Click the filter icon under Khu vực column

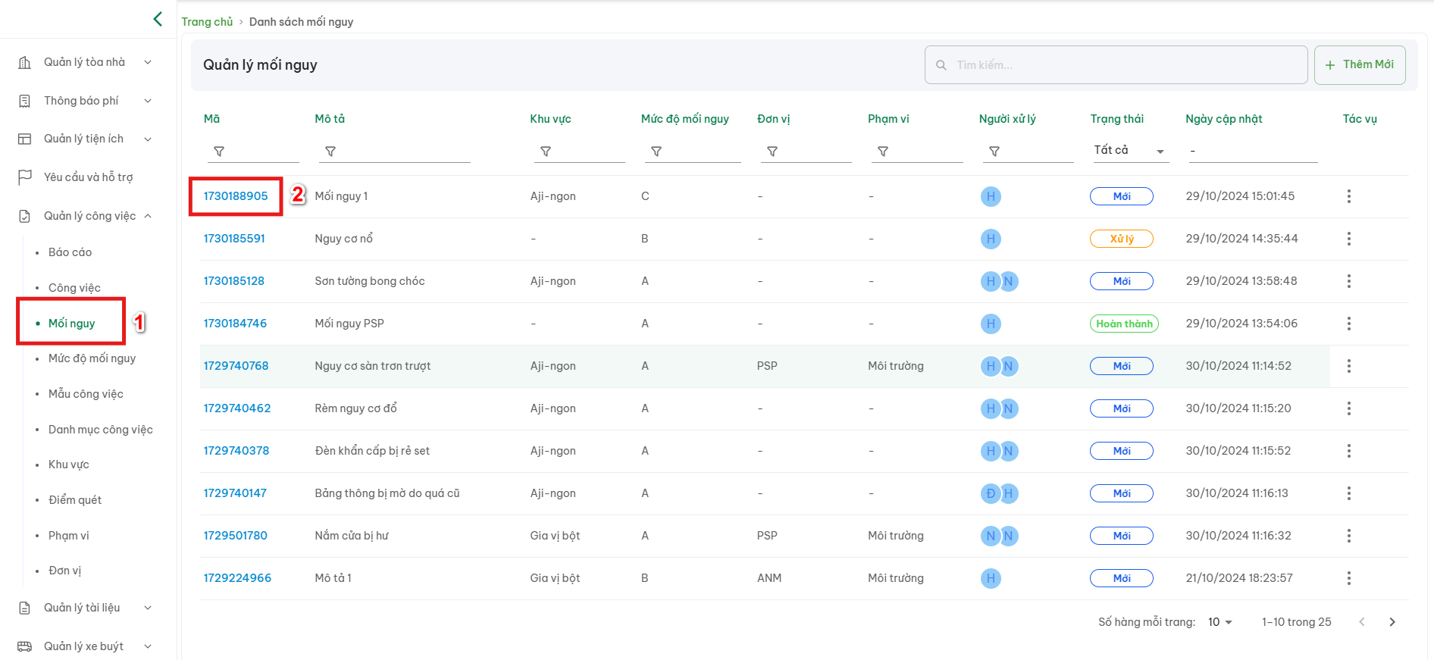click(546, 152)
